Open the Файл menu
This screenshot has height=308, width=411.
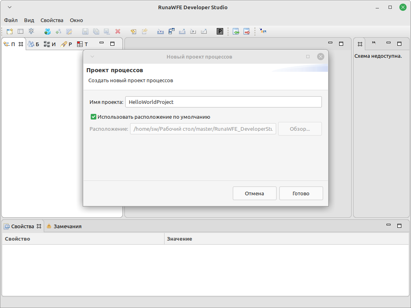[11, 20]
